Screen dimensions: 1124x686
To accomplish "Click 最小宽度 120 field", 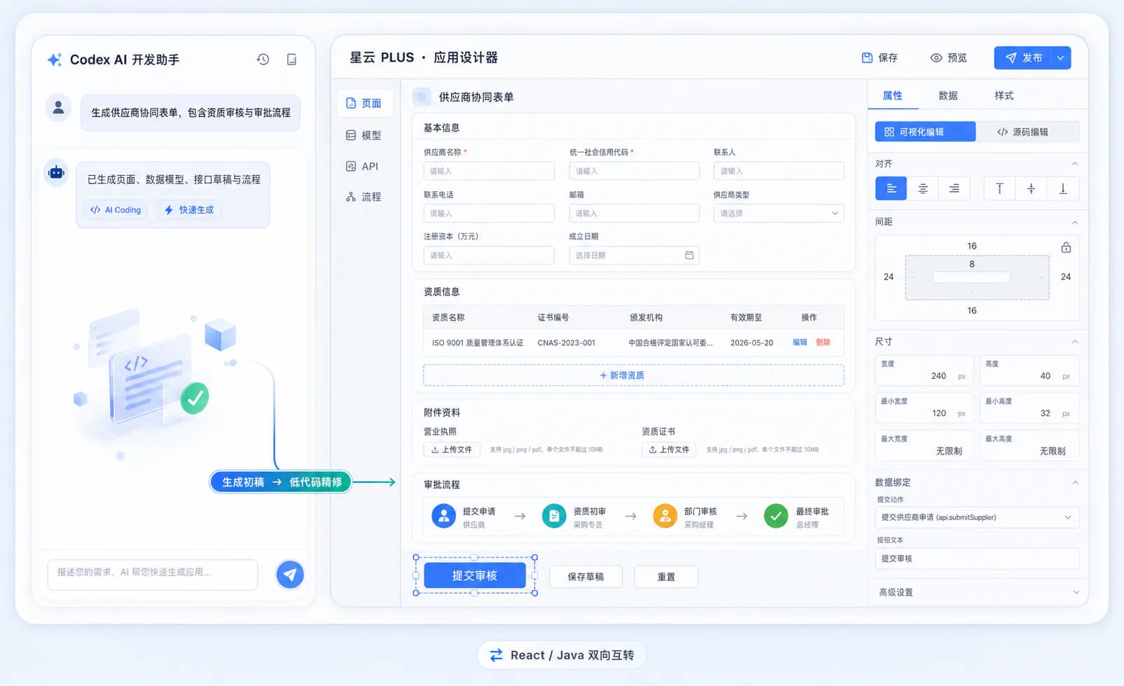I will click(924, 408).
